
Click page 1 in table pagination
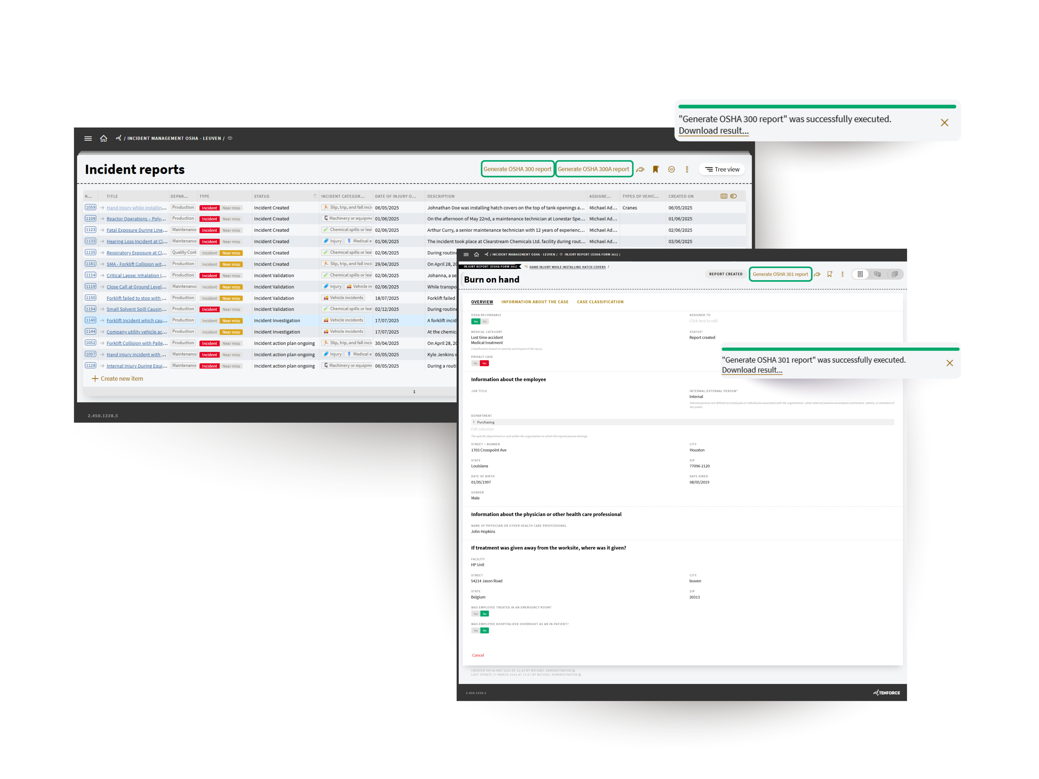(x=414, y=392)
